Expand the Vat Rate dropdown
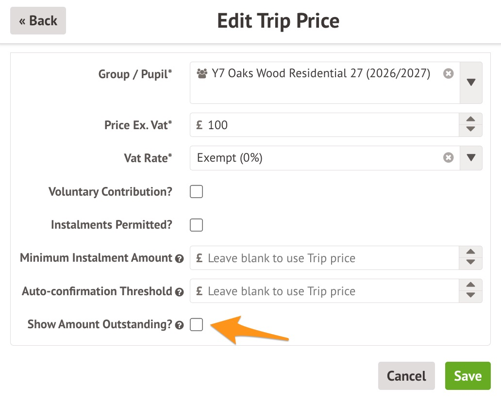This screenshot has height=403, width=501. tap(470, 158)
